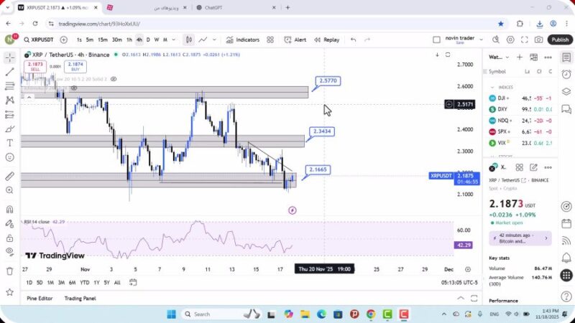Viewport: 575px width, 323px height.
Task: Switch to the Trading Panel tab
Action: pos(80,298)
